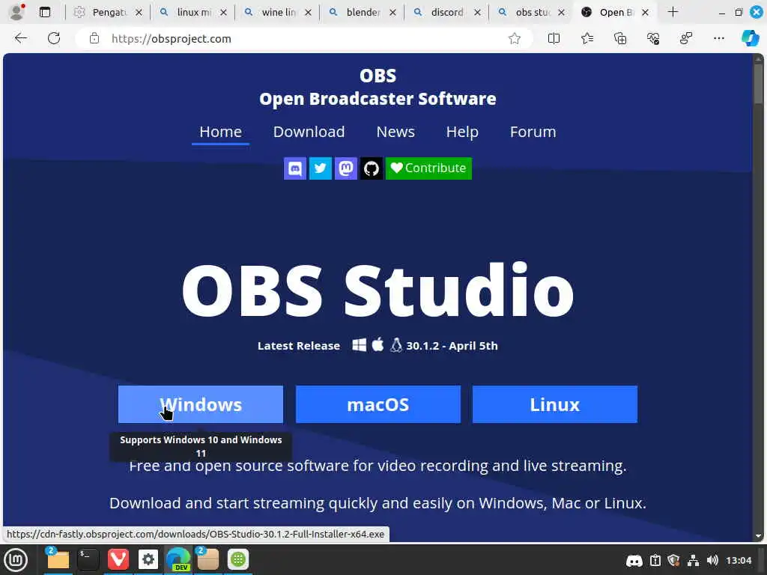
Task: Open the Linux Mint start menu
Action: click(16, 560)
